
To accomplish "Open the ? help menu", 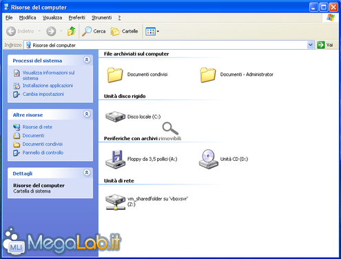I will click(119, 18).
